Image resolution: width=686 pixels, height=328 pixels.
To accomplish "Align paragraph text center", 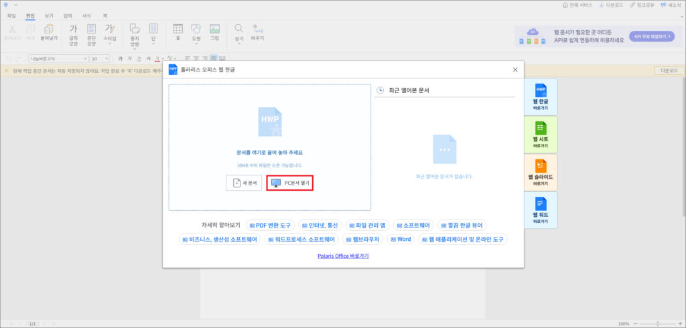I will click(196, 59).
